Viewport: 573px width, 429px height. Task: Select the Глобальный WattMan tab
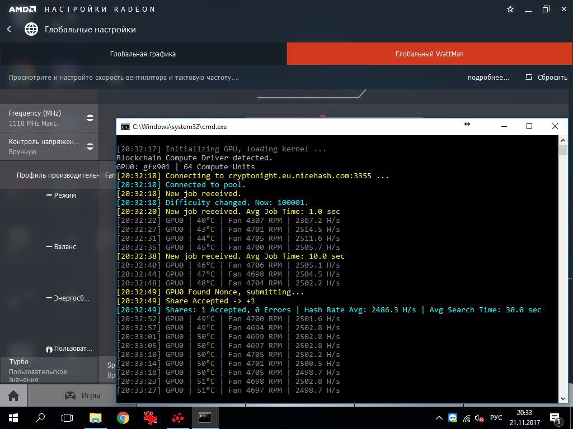point(429,54)
